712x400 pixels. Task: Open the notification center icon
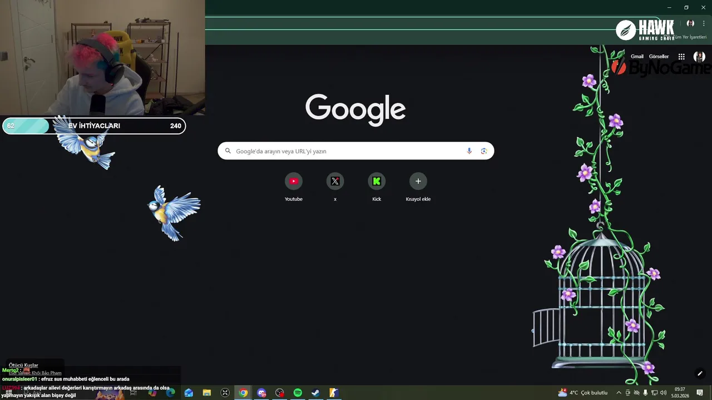(x=700, y=393)
